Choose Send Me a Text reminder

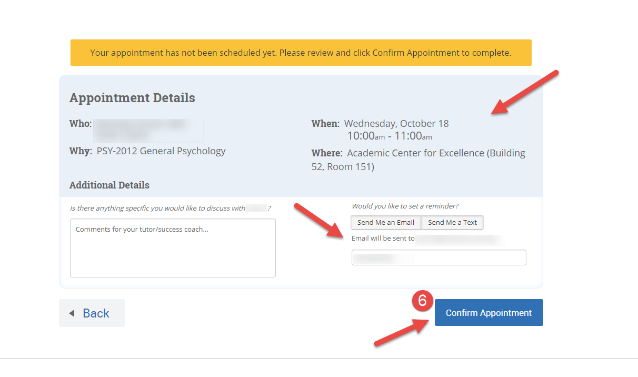tap(452, 222)
